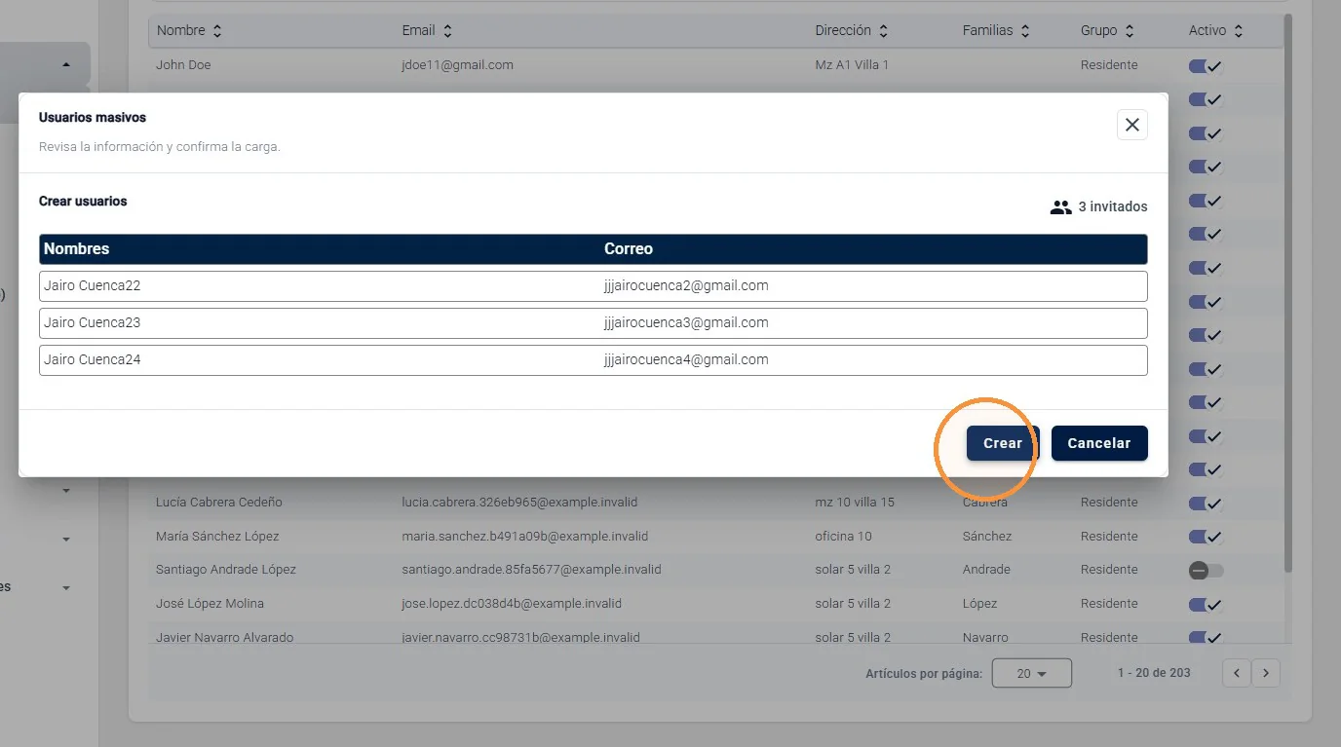Go to next page of users

[x=1266, y=673]
